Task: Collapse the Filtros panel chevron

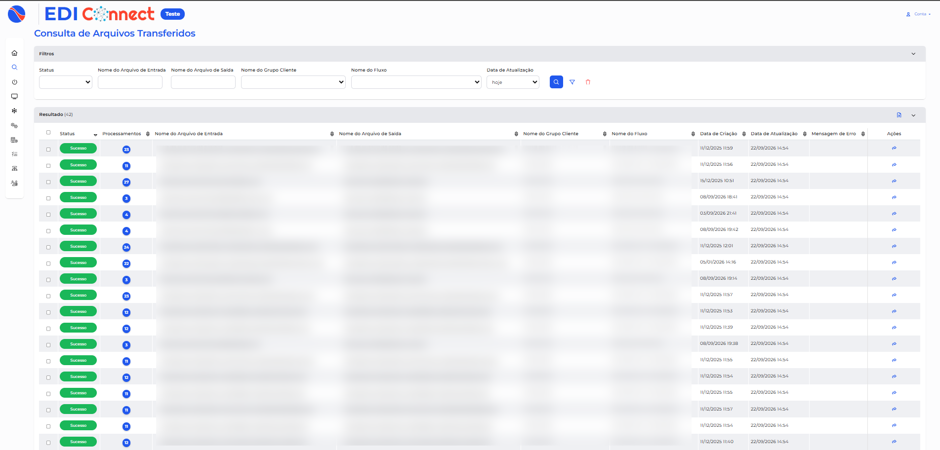Action: pyautogui.click(x=913, y=54)
